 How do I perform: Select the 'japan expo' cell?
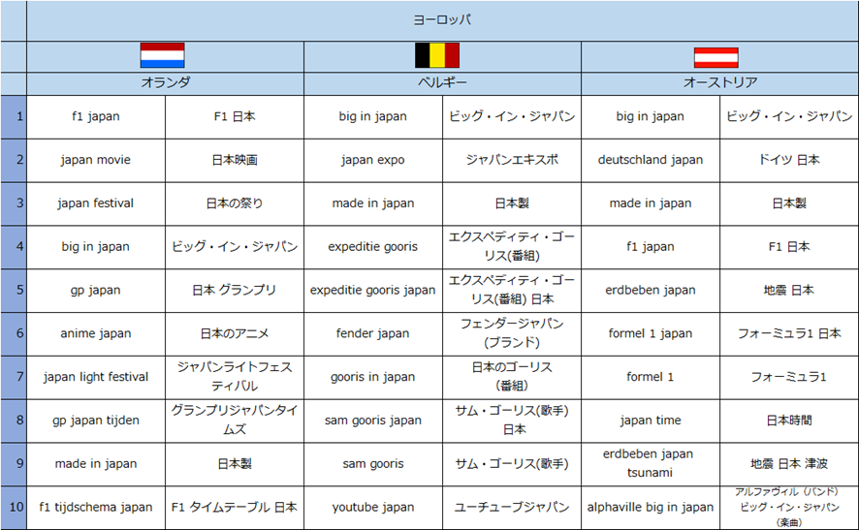pyautogui.click(x=373, y=160)
